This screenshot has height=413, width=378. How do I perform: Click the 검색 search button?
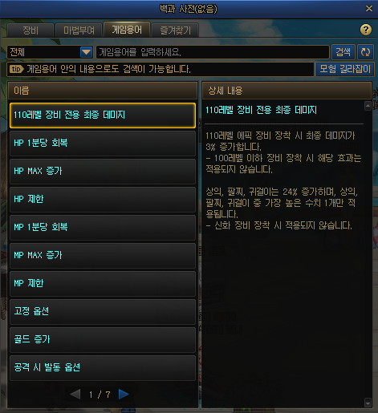pyautogui.click(x=343, y=52)
